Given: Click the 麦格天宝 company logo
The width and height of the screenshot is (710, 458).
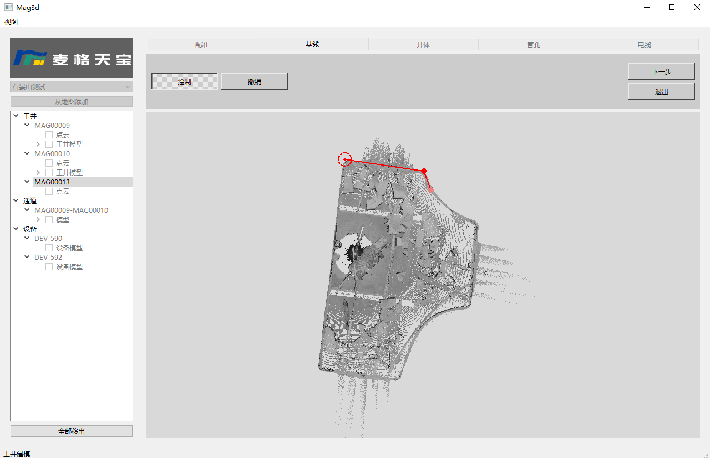Looking at the screenshot, I should (72, 58).
